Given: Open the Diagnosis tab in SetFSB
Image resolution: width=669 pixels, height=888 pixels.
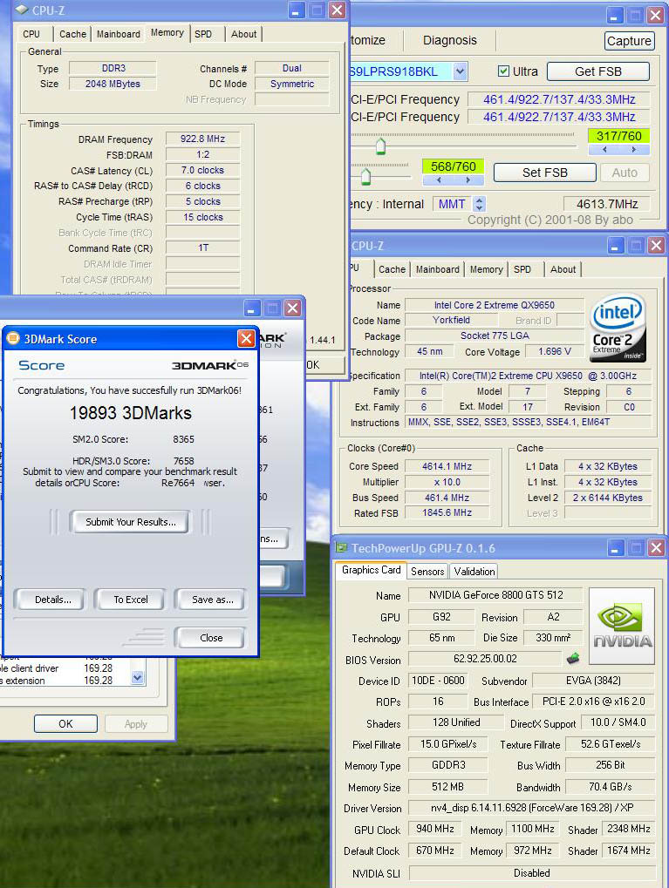Looking at the screenshot, I should click(449, 40).
